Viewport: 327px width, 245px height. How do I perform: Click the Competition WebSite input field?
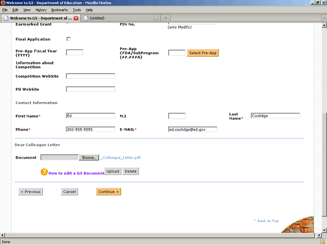(90, 76)
